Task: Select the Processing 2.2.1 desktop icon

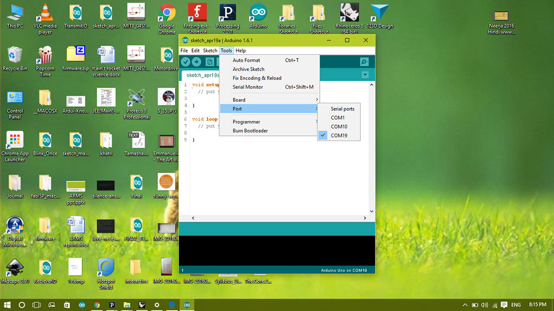Action: coord(228,19)
